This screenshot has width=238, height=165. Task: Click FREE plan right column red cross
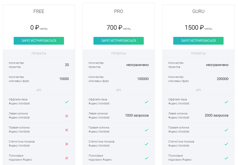[x=67, y=130]
